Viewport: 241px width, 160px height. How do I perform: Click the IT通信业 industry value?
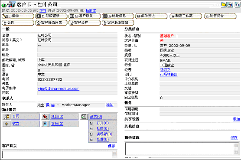tap(167, 65)
